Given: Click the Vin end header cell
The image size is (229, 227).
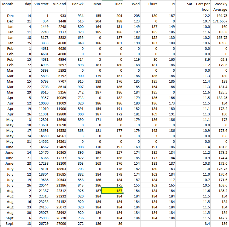Looking at the screenshot, I should (x=59, y=4).
